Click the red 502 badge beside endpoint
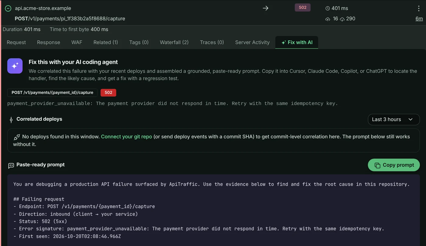The image size is (426, 246). (x=108, y=93)
